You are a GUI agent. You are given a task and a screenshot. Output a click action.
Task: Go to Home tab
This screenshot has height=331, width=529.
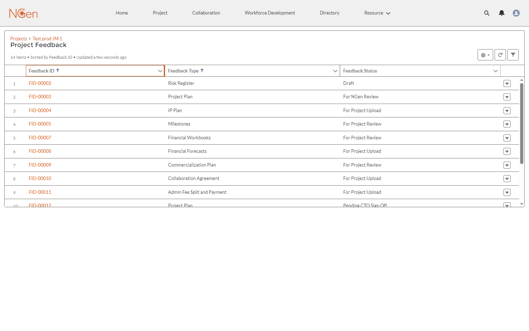pyautogui.click(x=122, y=13)
